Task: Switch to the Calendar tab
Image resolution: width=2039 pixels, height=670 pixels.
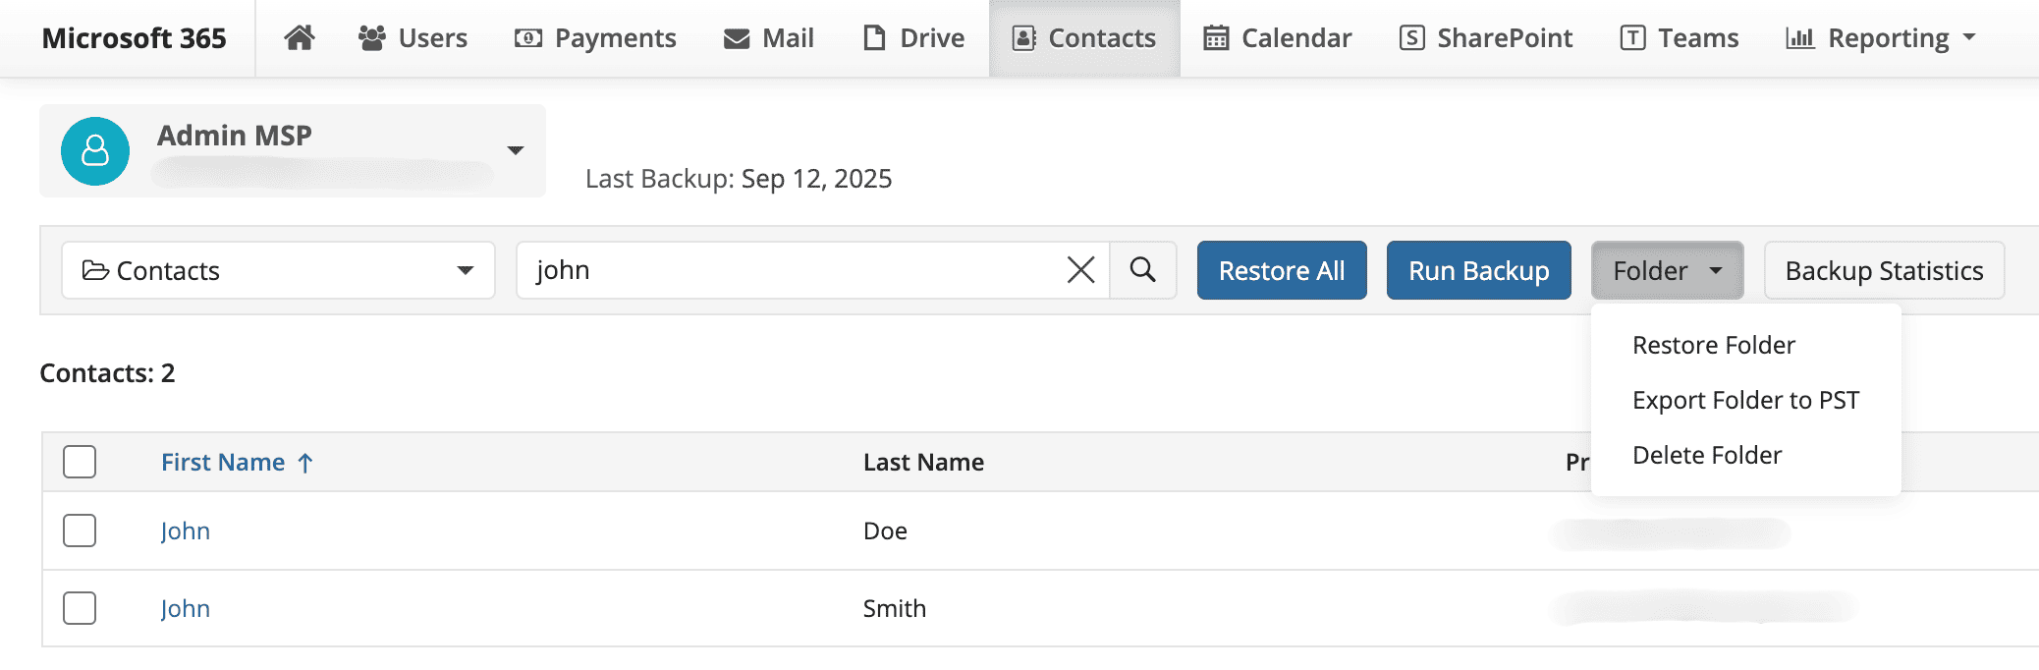Action: [1278, 38]
